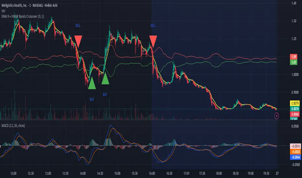Image resolution: width=302 pixels, height=178 pixels.
Task: Click the 18:30 time axis label
Action: tap(236, 173)
